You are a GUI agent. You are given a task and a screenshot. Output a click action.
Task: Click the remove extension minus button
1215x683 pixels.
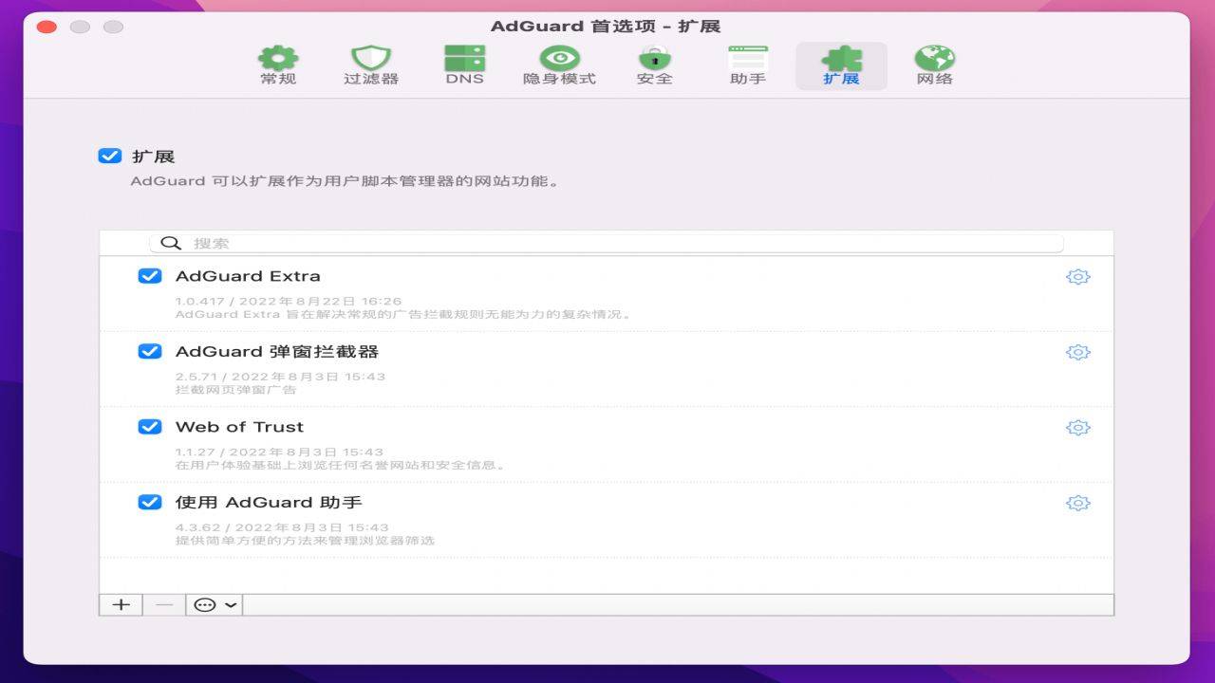162,604
